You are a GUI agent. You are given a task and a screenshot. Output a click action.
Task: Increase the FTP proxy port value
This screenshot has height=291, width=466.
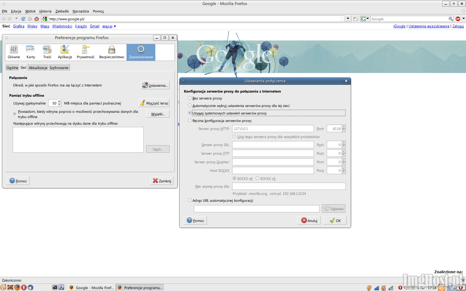coord(344,152)
